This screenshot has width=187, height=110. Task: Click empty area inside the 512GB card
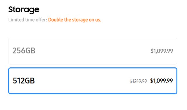pos(81,81)
